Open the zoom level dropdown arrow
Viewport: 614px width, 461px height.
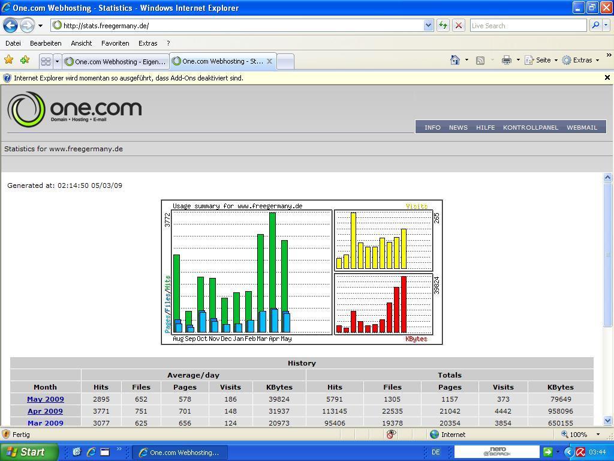[x=598, y=435]
